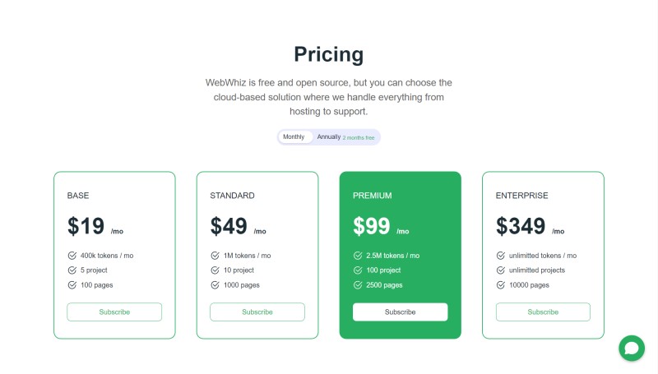Viewport: 658px width, 374px height.
Task: Subscribe to the ENTERPRISE plan
Action: 543,312
